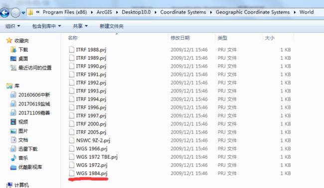The width and height of the screenshot is (324, 188).
Task: Navigate to ArcGIS breadcrumb
Action: coord(104,12)
